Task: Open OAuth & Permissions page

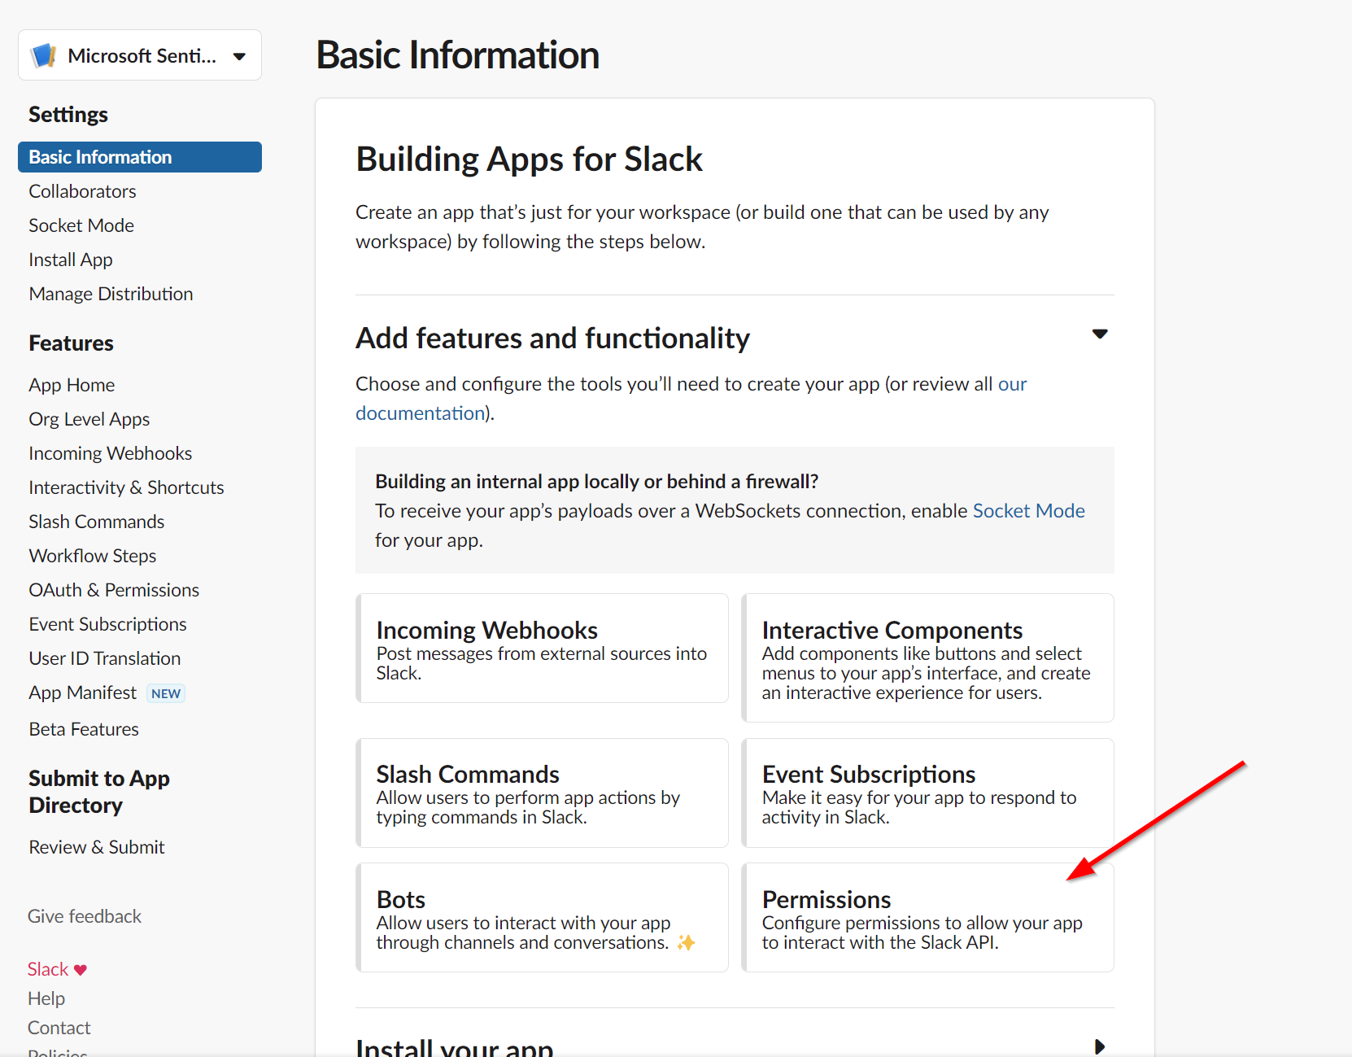Action: tap(114, 590)
